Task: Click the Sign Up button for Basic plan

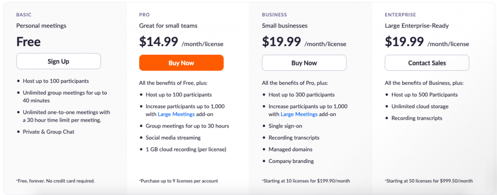Action: (x=59, y=62)
